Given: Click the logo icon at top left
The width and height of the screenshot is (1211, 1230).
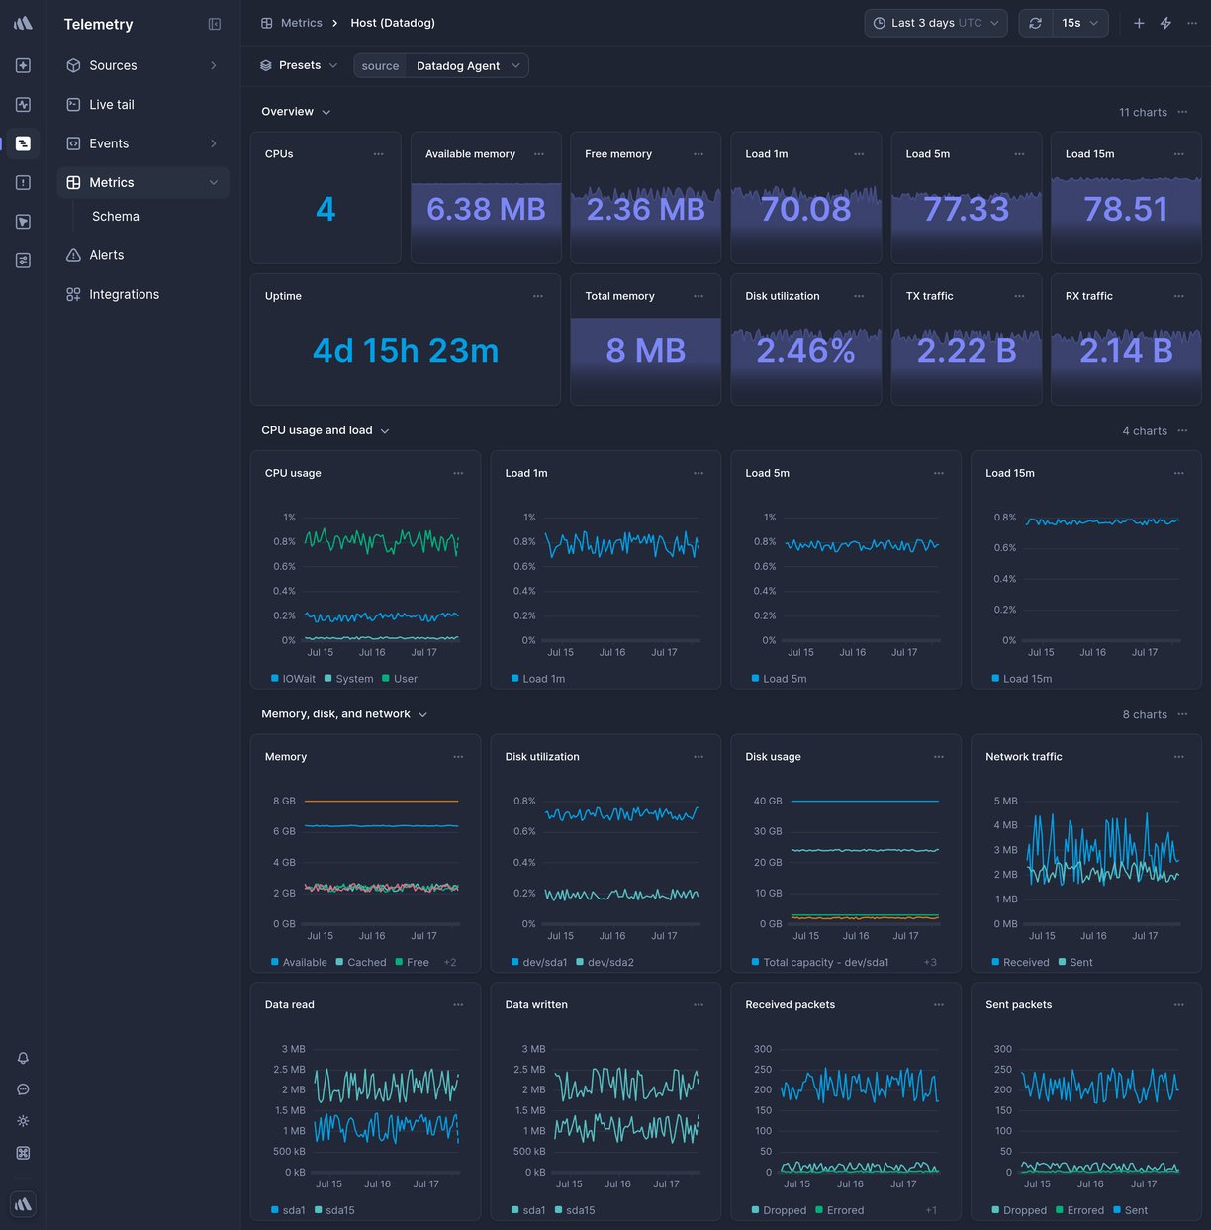Looking at the screenshot, I should (23, 23).
